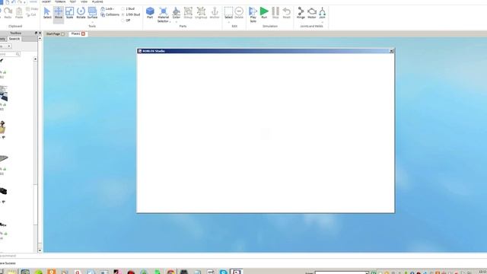Click the Join surfaces icon
Screen dimensions: 487x274
[x=322, y=13]
